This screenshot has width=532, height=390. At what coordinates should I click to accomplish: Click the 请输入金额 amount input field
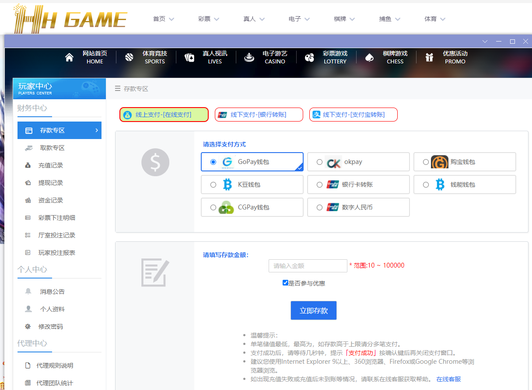click(x=308, y=266)
